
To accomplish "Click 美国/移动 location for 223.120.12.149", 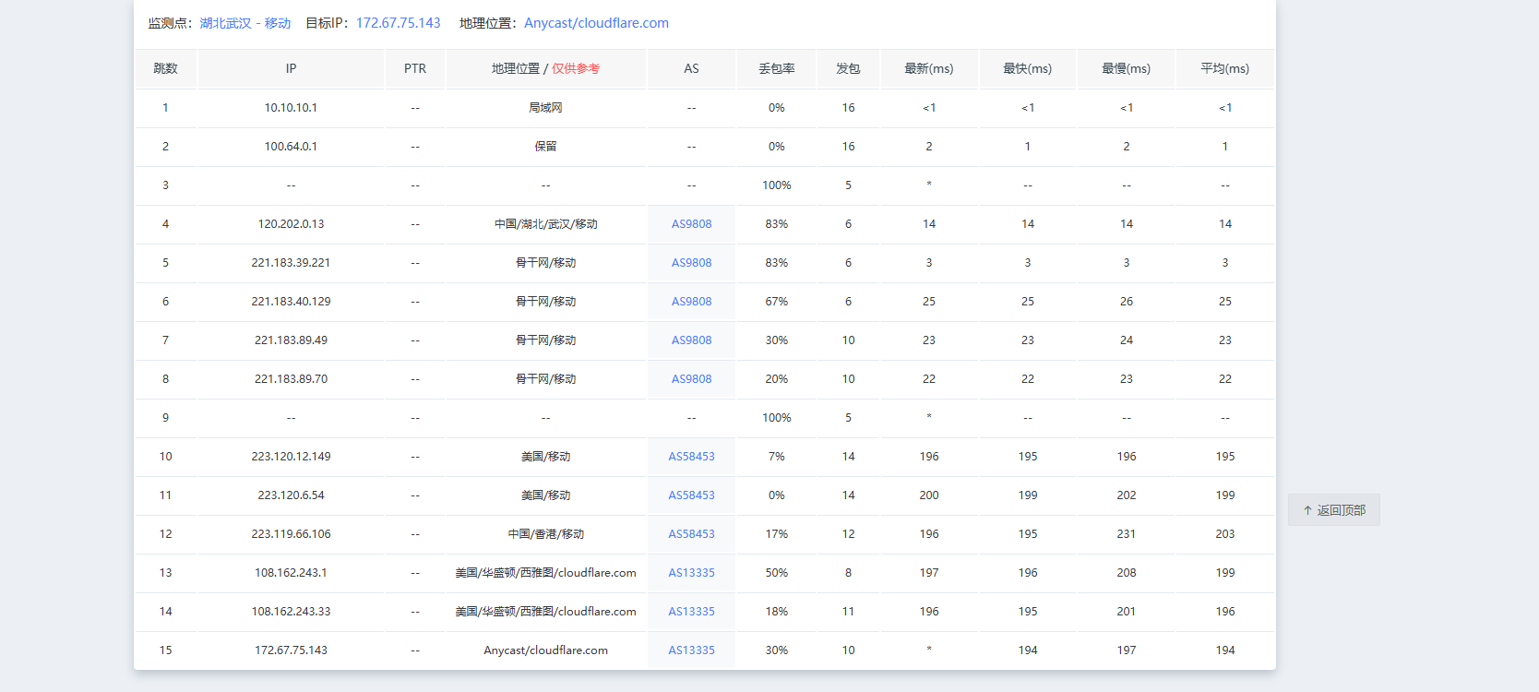I will [x=546, y=457].
